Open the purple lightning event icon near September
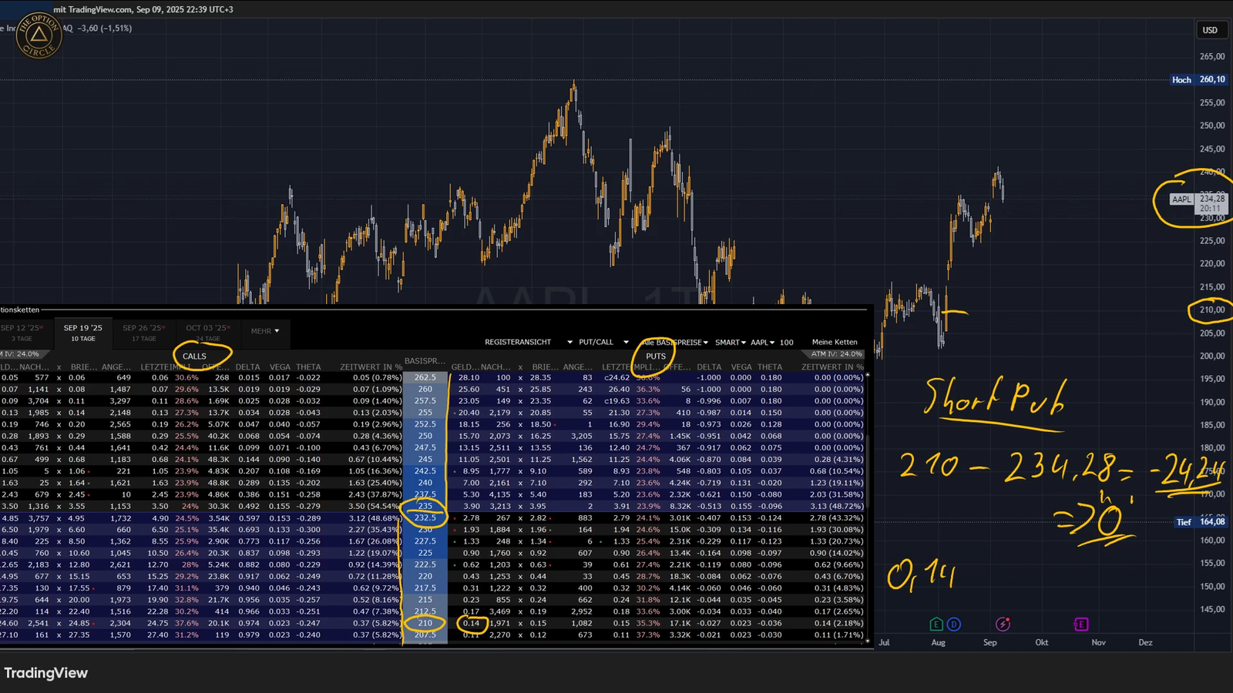Viewport: 1233px width, 693px height. [1003, 624]
